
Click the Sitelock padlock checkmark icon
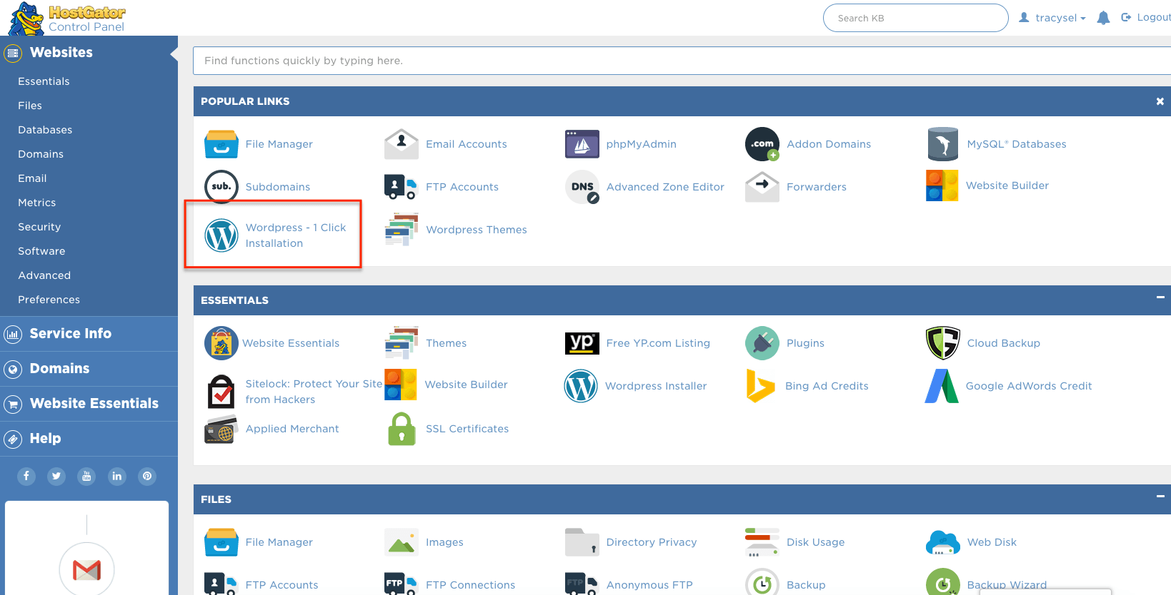pos(221,392)
